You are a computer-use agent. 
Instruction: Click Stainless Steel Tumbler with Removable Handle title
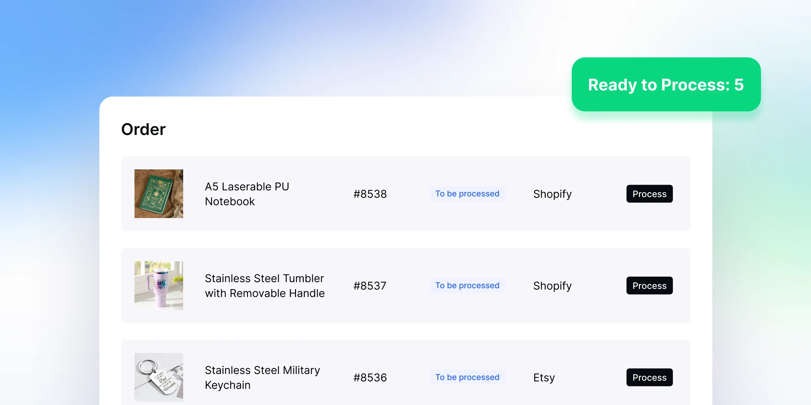[x=264, y=286]
